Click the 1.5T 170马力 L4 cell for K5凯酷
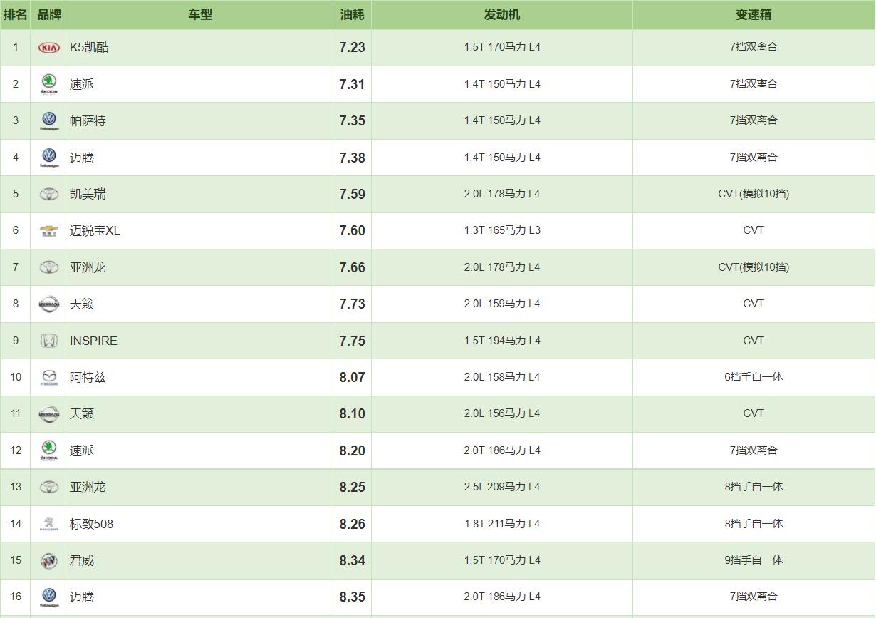Image resolution: width=876 pixels, height=618 pixels. pyautogui.click(x=502, y=47)
